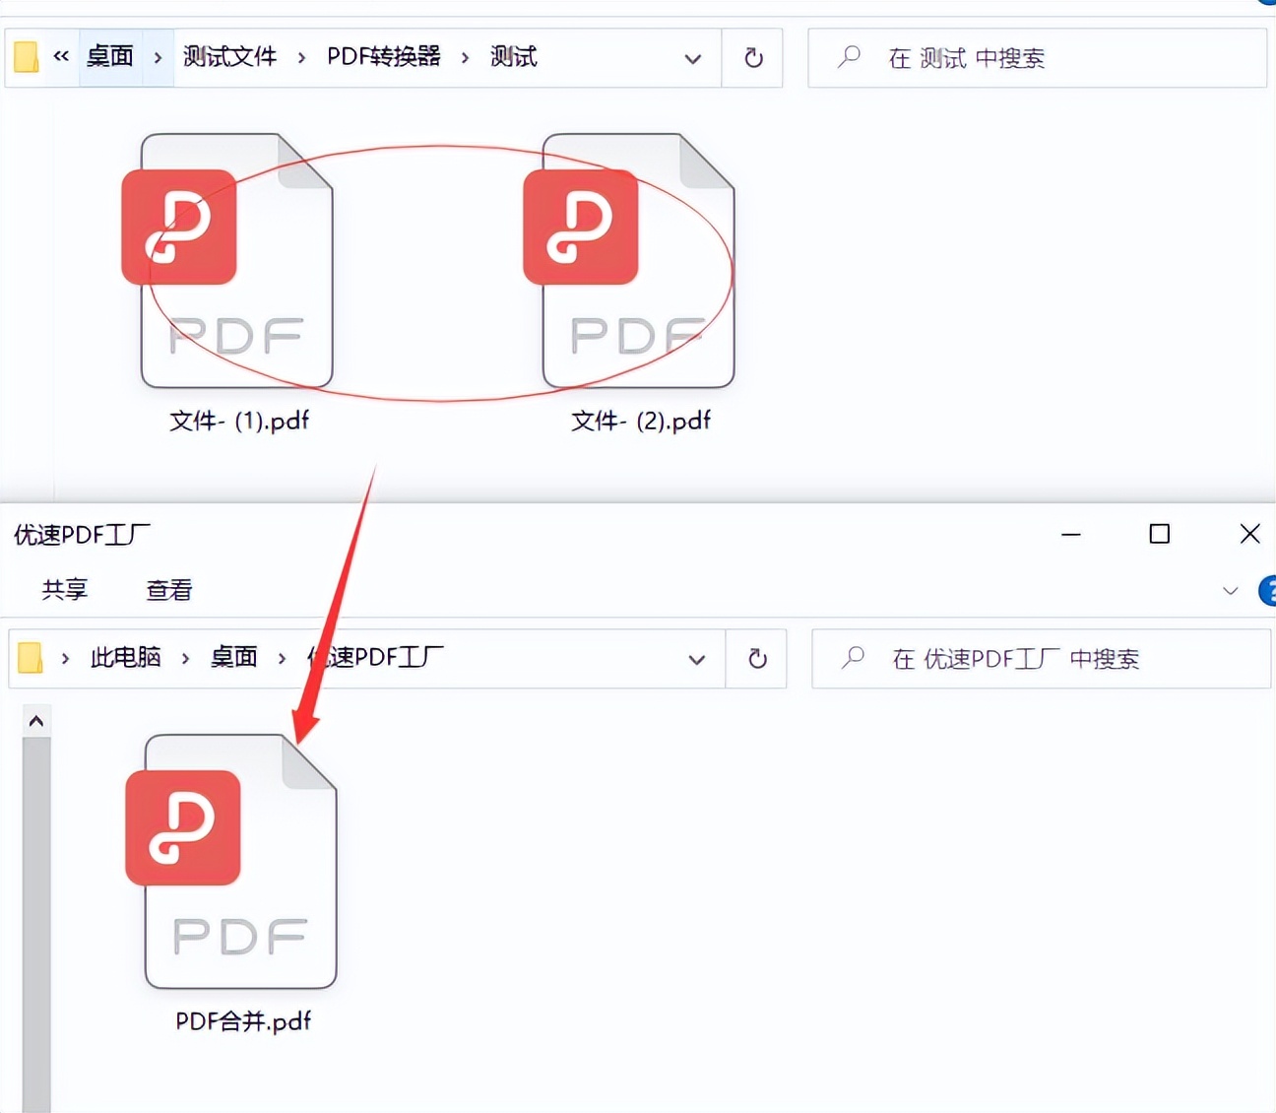Viewport: 1276px width, 1113px height.
Task: Go to 桌面 in 测试 window breadcrumb
Action: (x=109, y=56)
